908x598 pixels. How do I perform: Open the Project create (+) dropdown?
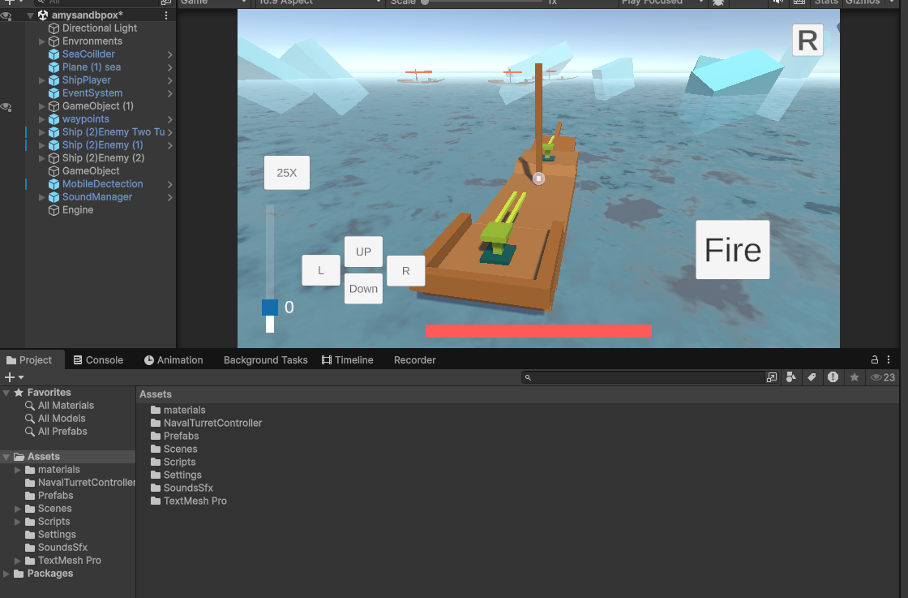[14, 377]
